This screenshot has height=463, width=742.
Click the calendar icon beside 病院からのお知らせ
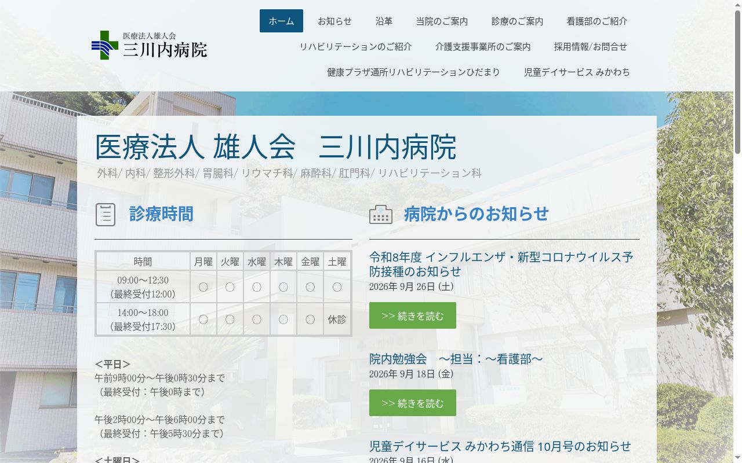click(381, 214)
